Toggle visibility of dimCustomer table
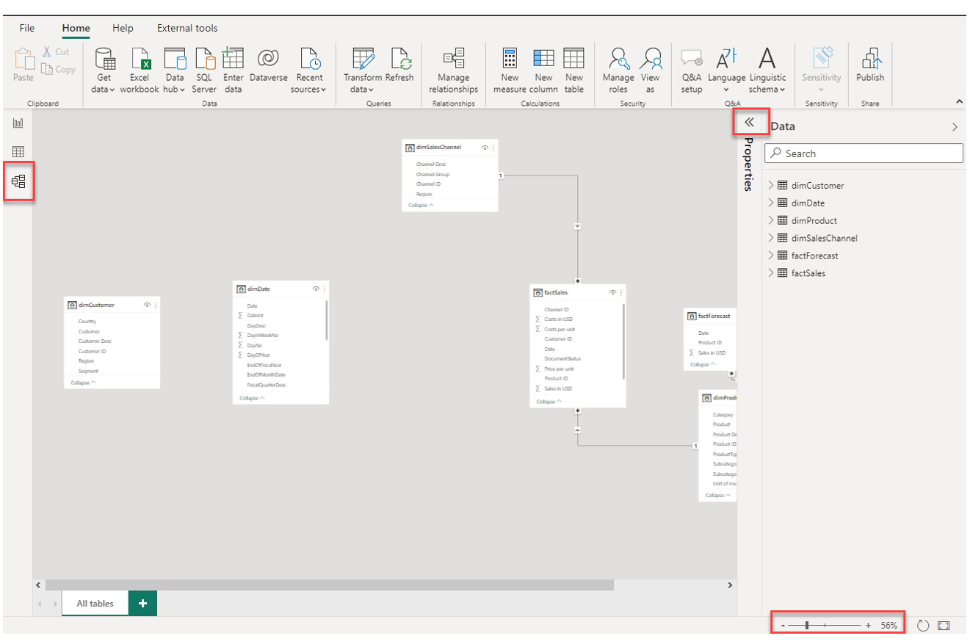 [147, 305]
